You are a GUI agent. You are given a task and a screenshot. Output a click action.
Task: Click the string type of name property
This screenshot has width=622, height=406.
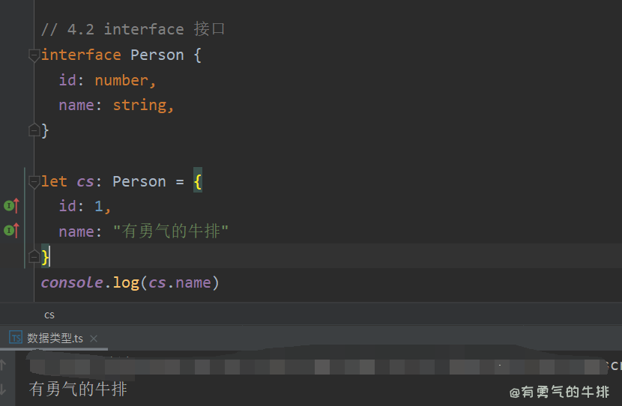pos(139,105)
